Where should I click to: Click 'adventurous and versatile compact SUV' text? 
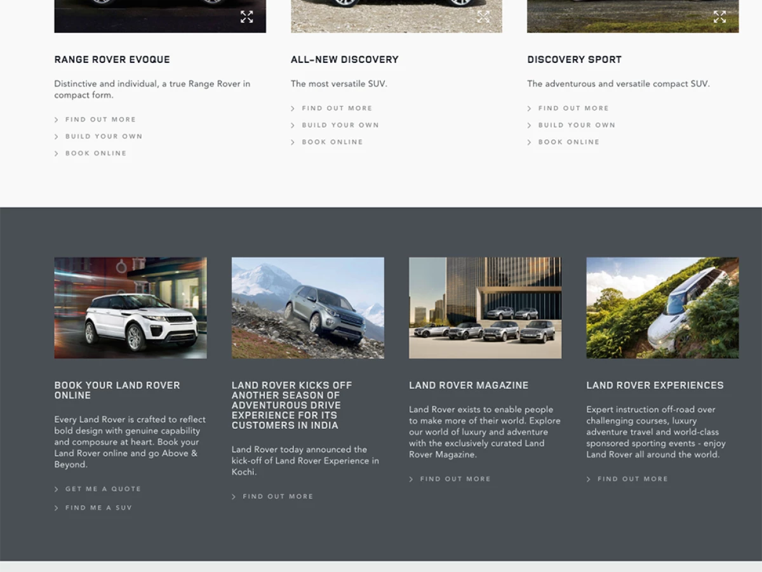pyautogui.click(x=618, y=84)
